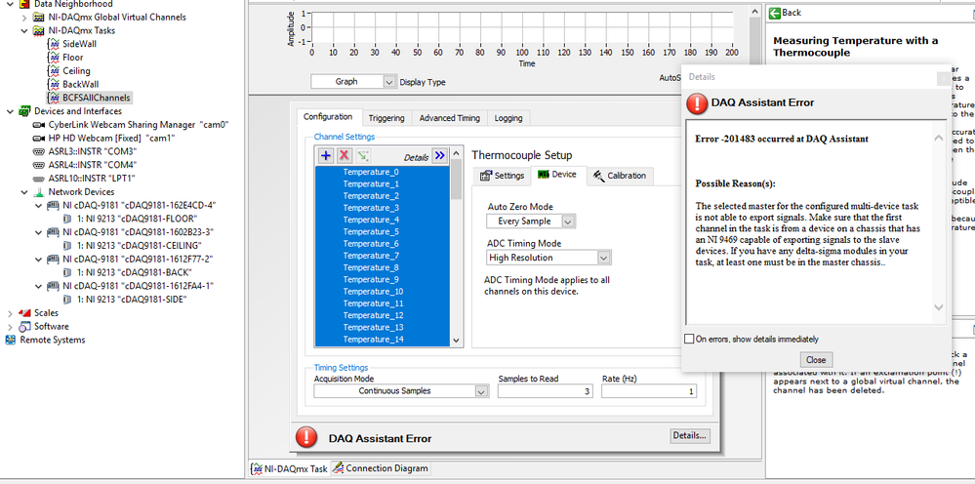The width and height of the screenshot is (975, 484).
Task: Expand the Scales tree node
Action: click(x=10, y=313)
